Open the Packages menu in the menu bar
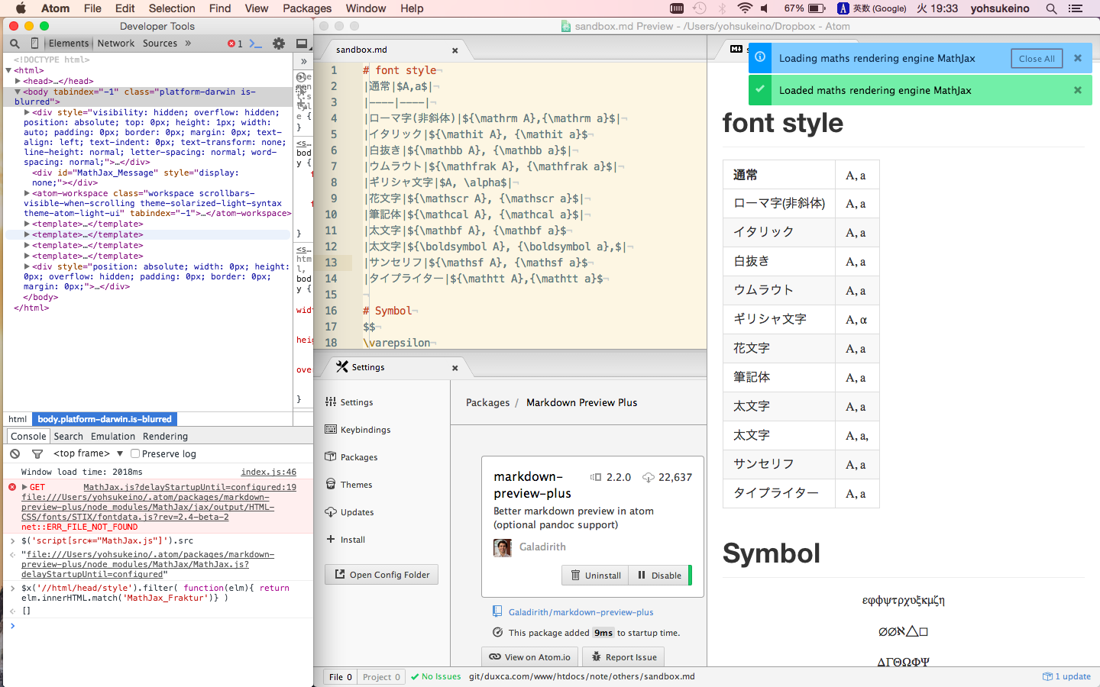This screenshot has width=1100, height=687. [307, 8]
